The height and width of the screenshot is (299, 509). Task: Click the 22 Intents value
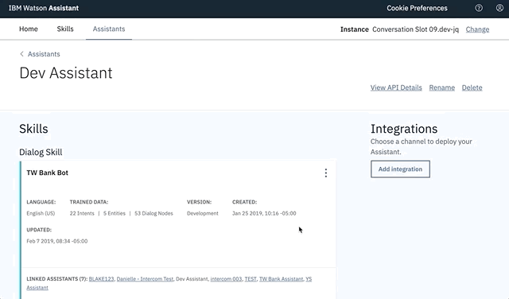point(82,213)
